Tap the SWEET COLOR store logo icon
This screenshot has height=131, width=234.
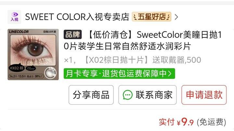pos(15,17)
